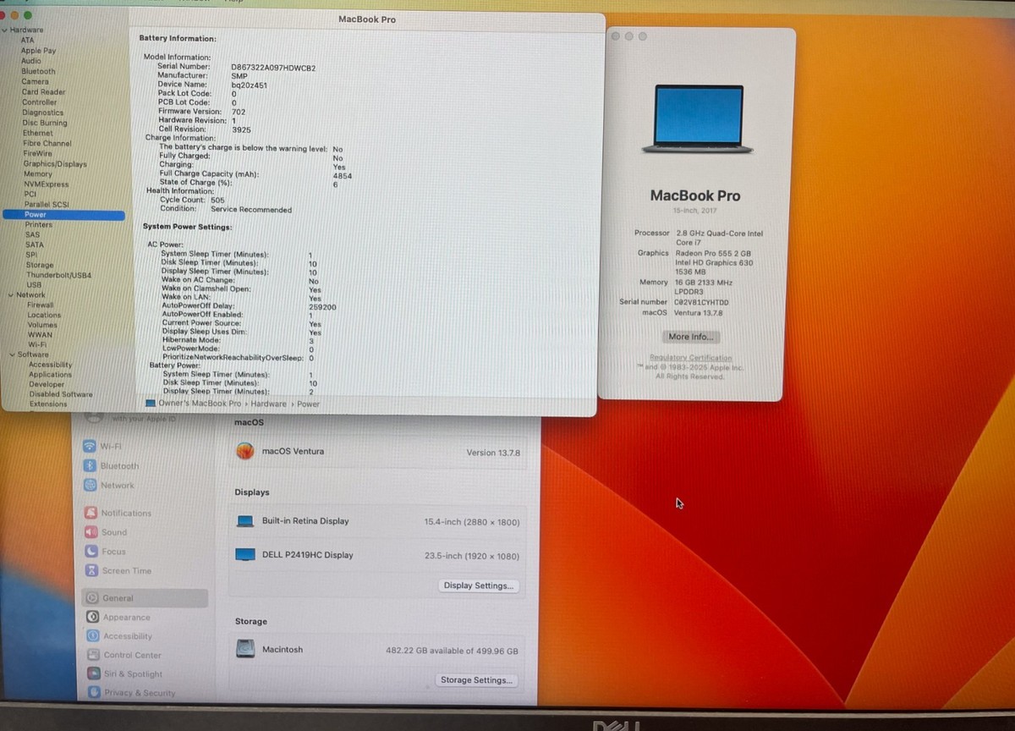
Task: Open Notifications via its red bell icon
Action: 91,513
